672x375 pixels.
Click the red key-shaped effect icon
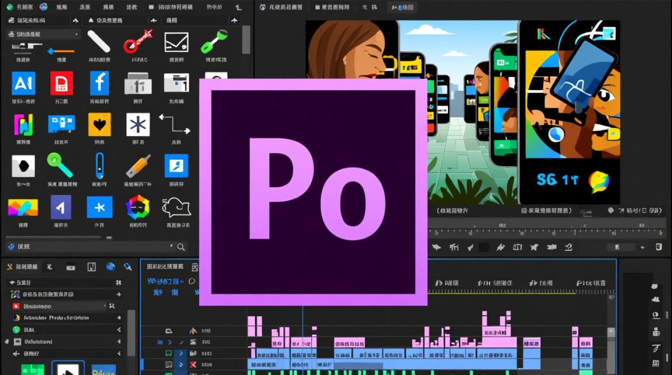pos(137,41)
